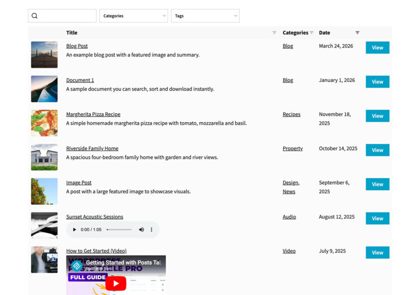Screen dimensions: 420x295
Task: Sort by Title column sort icon
Action: [275, 33]
